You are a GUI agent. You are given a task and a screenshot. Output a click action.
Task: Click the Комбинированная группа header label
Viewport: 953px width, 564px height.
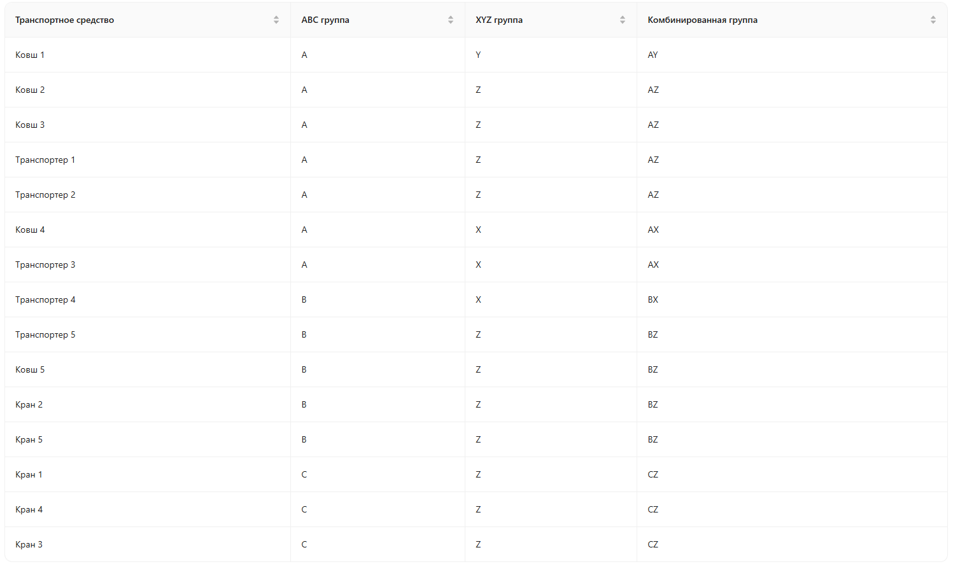click(x=703, y=20)
